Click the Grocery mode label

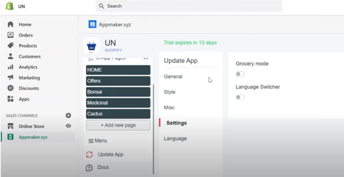[x=252, y=64]
